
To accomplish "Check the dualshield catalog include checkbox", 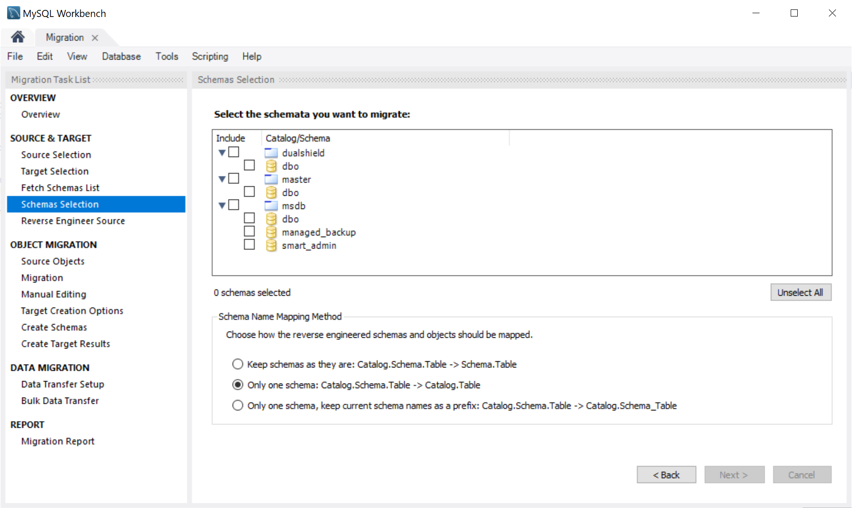I will point(234,152).
